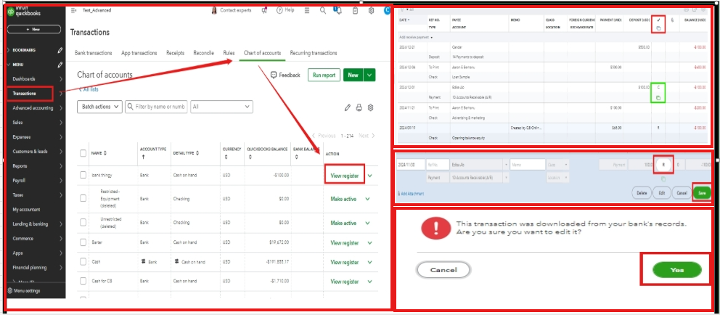
Task: Collapse the sidebar with the hamburger icon
Action: pos(73,10)
